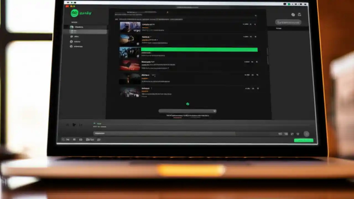Click the green button in the bottom-right corner
Image resolution: width=354 pixels, height=199 pixels.
[304, 140]
